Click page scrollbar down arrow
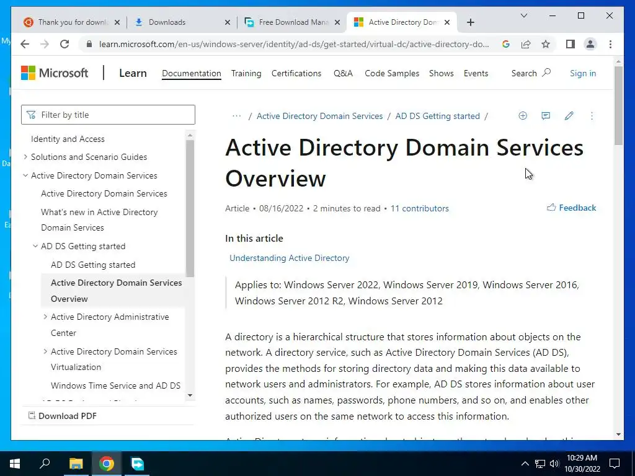Image resolution: width=635 pixels, height=476 pixels. click(x=618, y=434)
